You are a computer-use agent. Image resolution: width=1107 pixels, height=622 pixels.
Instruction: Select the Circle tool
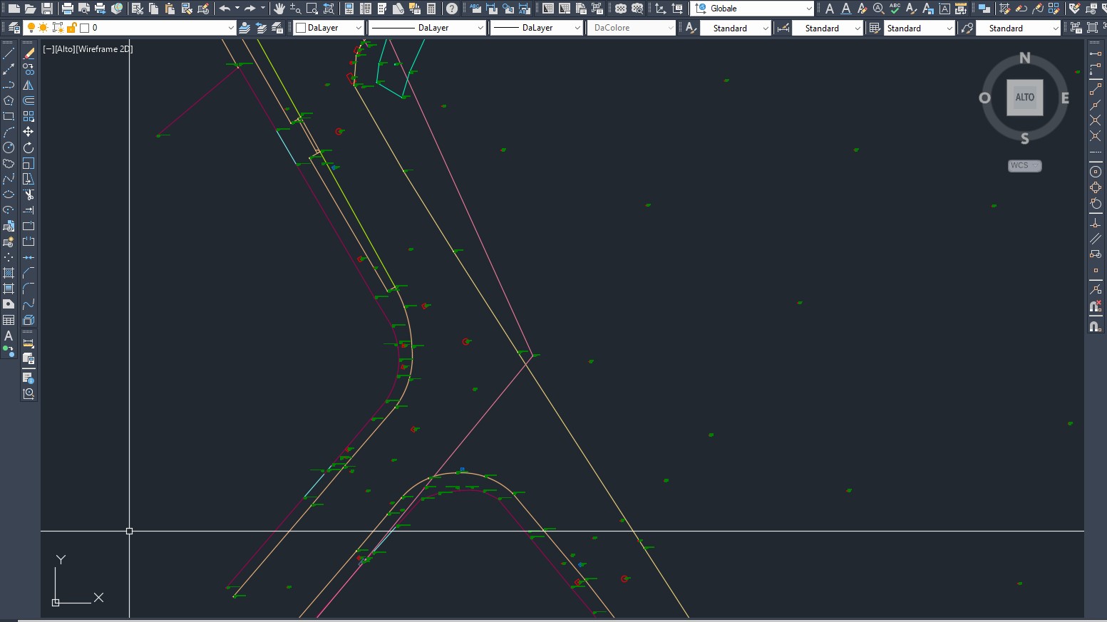pyautogui.click(x=9, y=147)
